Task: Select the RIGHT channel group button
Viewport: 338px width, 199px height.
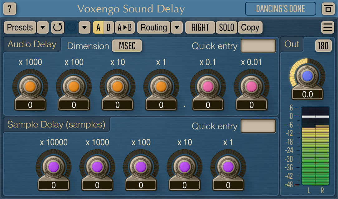Action: (x=200, y=27)
